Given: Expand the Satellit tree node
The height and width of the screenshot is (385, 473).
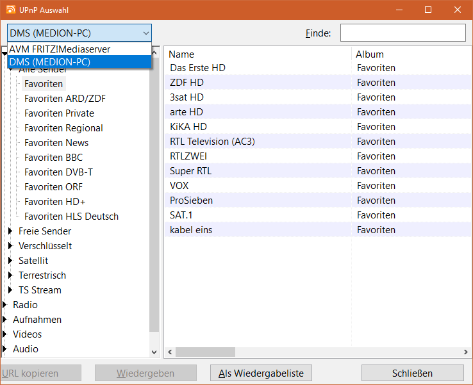Looking at the screenshot, I should click(x=10, y=261).
